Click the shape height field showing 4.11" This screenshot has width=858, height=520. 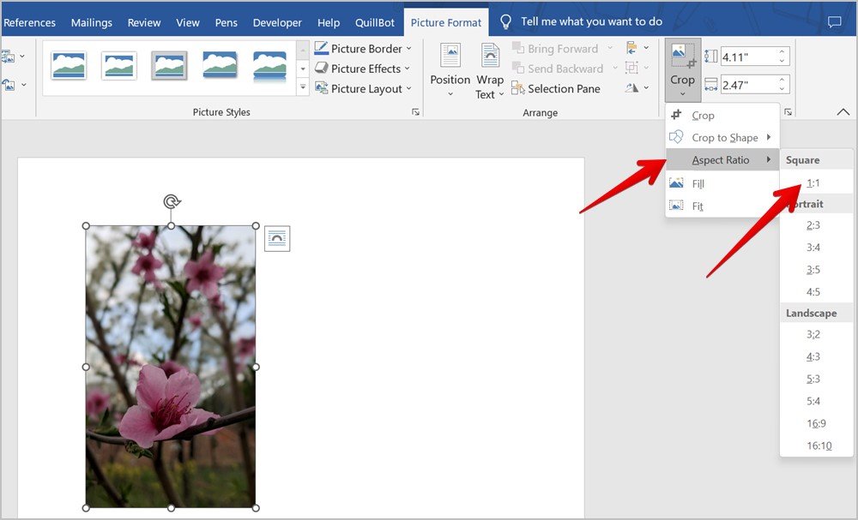[747, 57]
